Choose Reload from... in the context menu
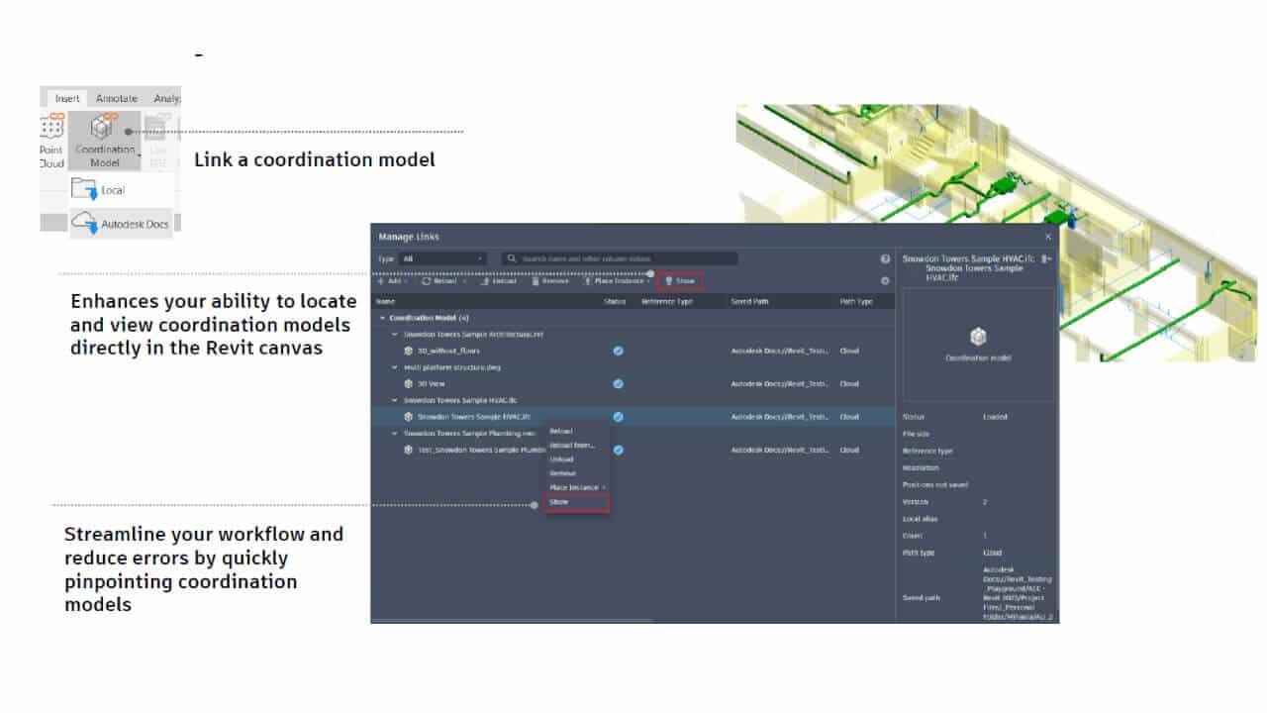Image resolution: width=1267 pixels, height=713 pixels. pyautogui.click(x=576, y=446)
